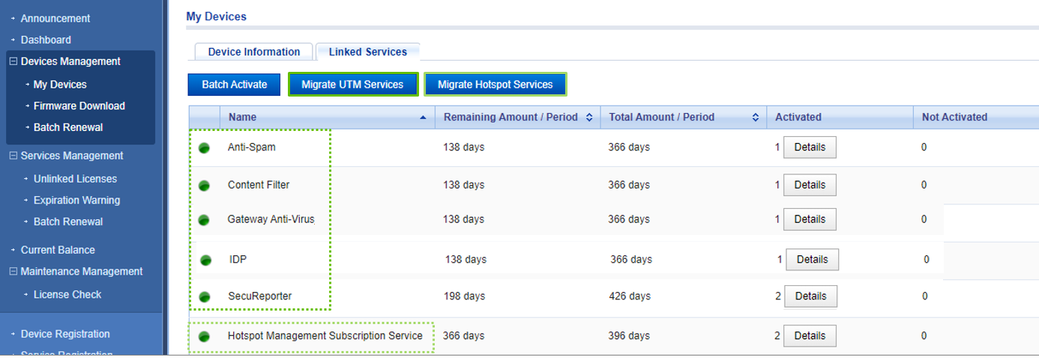
Task: Sort using Total Amount / Period arrows
Action: (756, 118)
